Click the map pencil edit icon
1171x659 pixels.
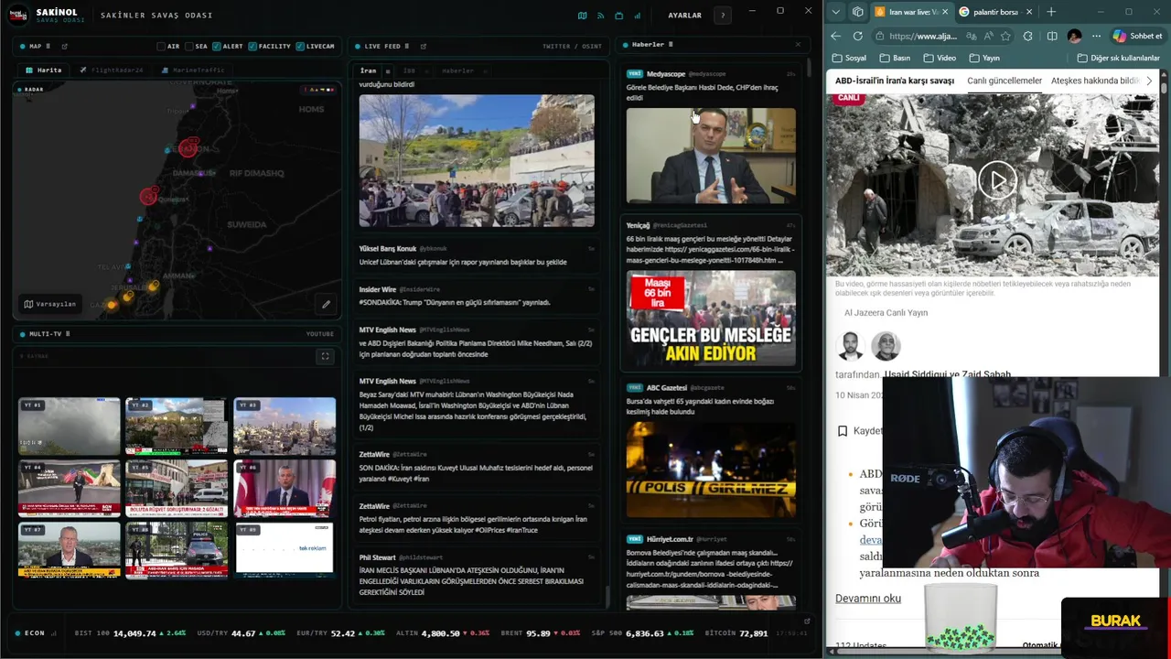[326, 304]
